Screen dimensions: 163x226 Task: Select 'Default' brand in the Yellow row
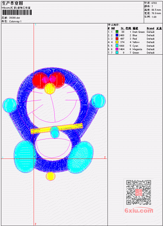(150, 42)
